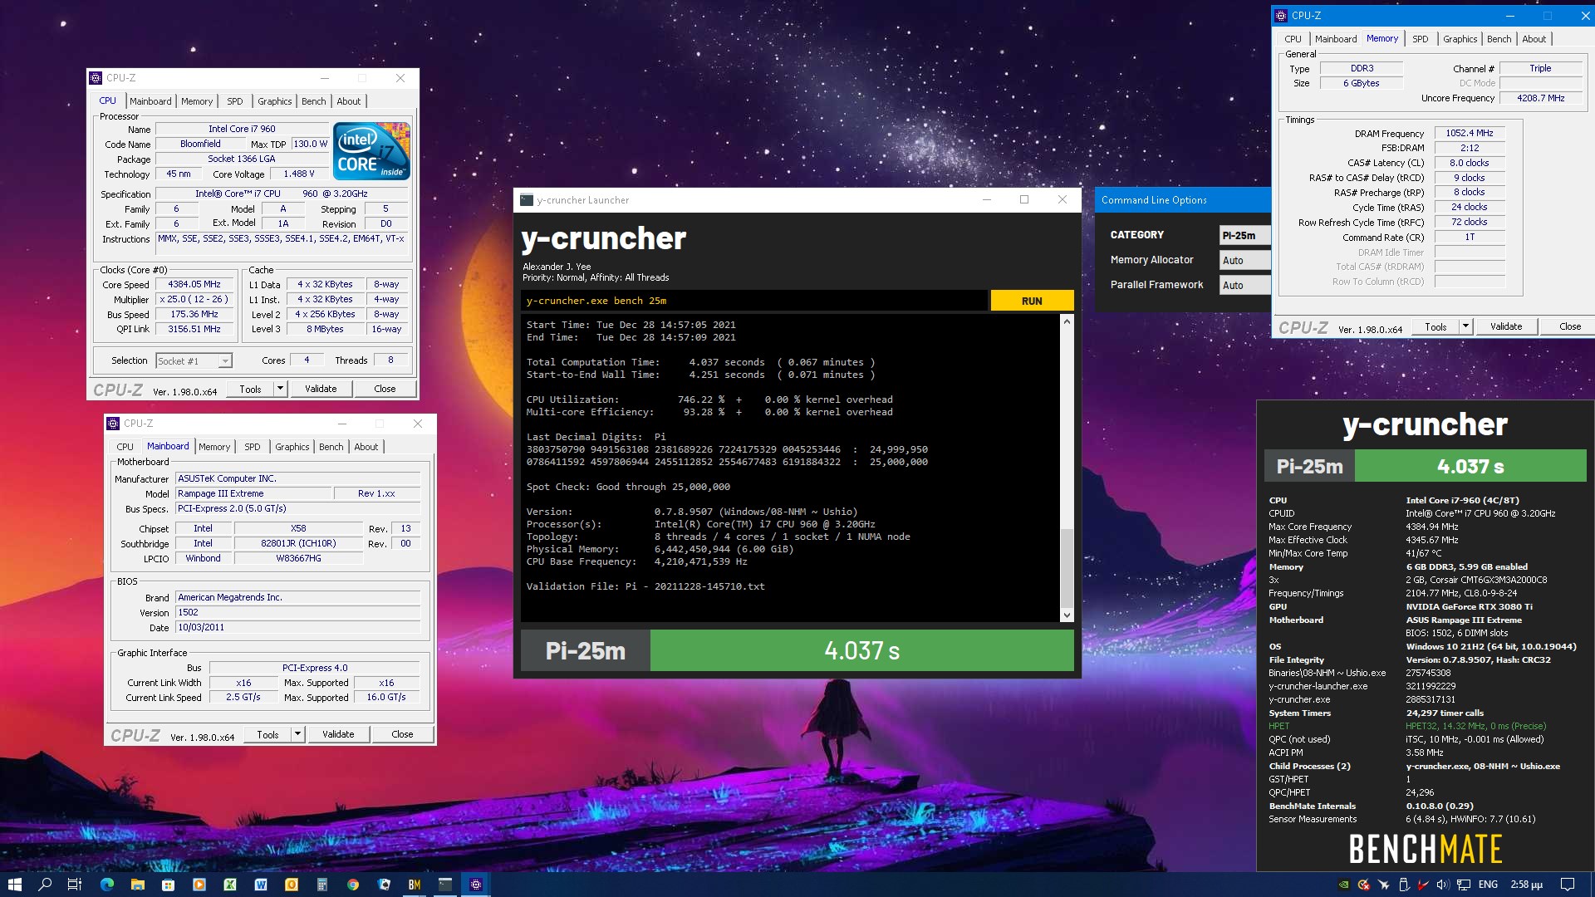Click Close button in CPU-Z Mainboard window
This screenshot has height=897, width=1595.
402,734
